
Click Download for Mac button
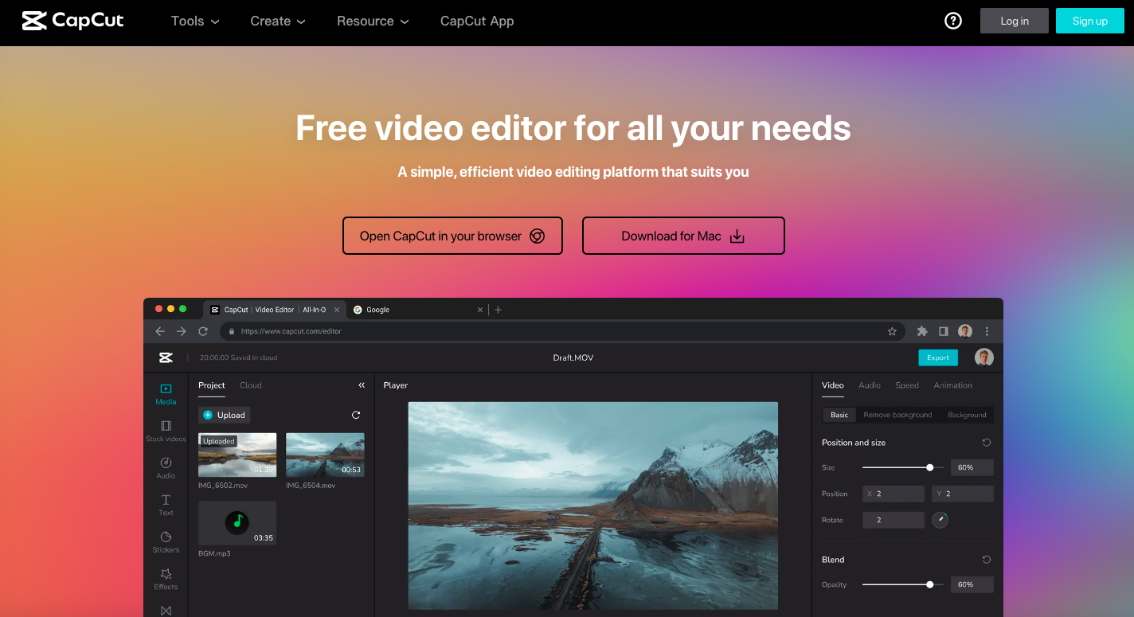click(x=683, y=236)
